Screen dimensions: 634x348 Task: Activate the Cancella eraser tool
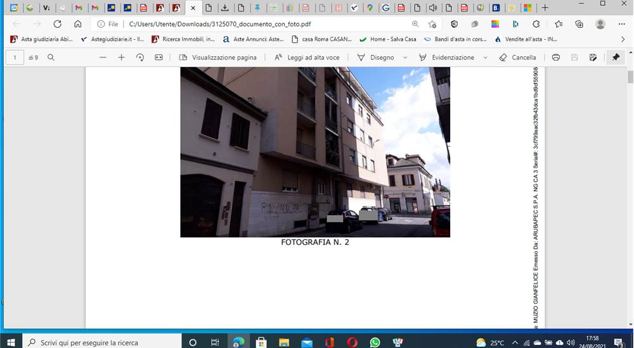pos(517,58)
